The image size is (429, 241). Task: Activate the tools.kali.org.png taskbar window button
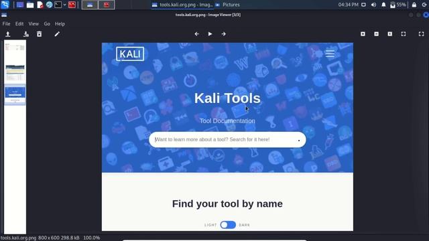[x=182, y=5]
